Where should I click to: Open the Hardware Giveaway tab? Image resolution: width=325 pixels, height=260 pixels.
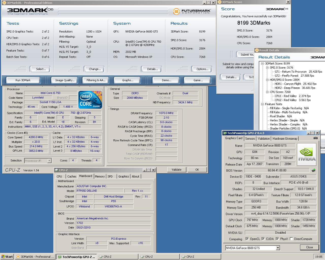click(x=285, y=139)
